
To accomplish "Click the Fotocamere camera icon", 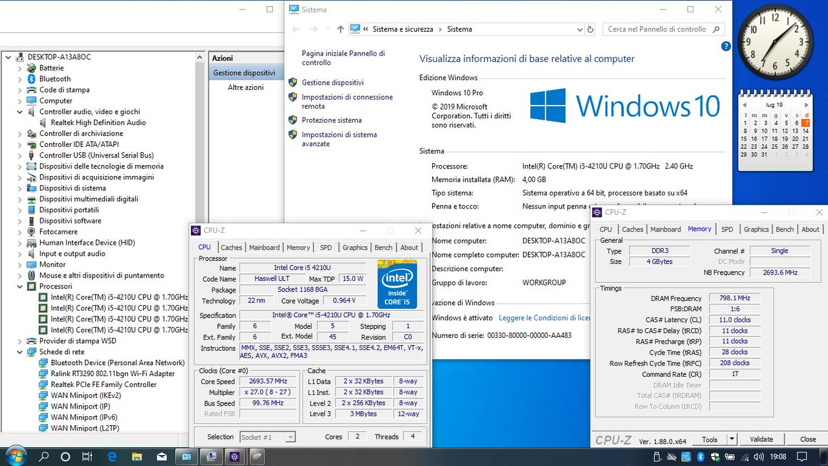I will point(31,232).
